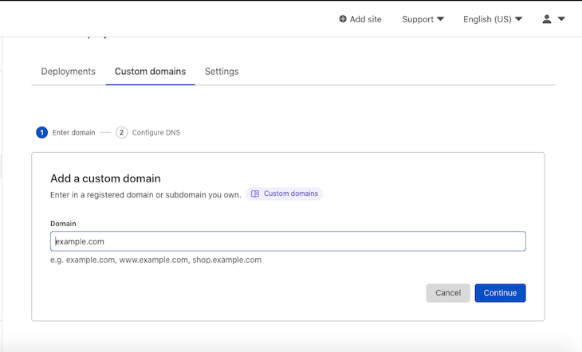This screenshot has width=582, height=352.
Task: Select the Custom domains tab
Action: 150,71
